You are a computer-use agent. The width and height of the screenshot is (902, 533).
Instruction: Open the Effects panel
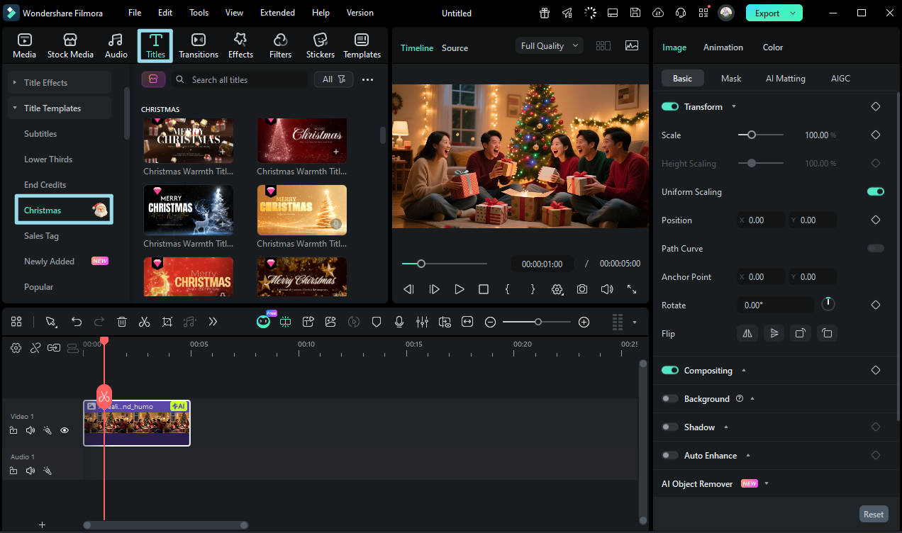pyautogui.click(x=240, y=45)
